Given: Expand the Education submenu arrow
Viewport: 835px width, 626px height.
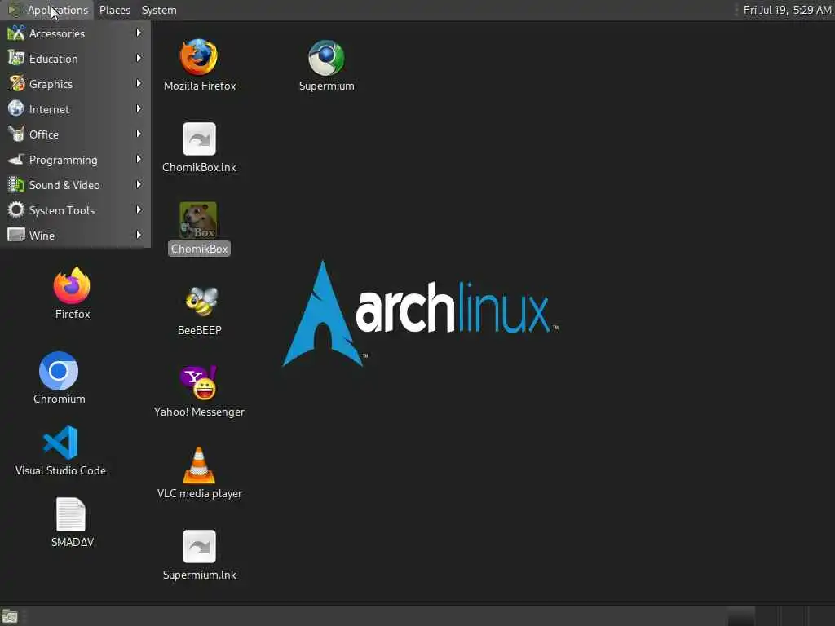Looking at the screenshot, I should pos(139,58).
